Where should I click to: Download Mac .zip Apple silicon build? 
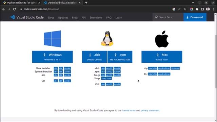pos(164,68)
